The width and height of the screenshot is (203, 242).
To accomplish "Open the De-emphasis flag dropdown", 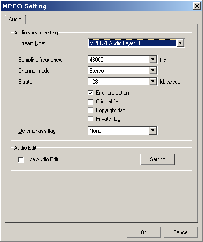I will click(153, 130).
